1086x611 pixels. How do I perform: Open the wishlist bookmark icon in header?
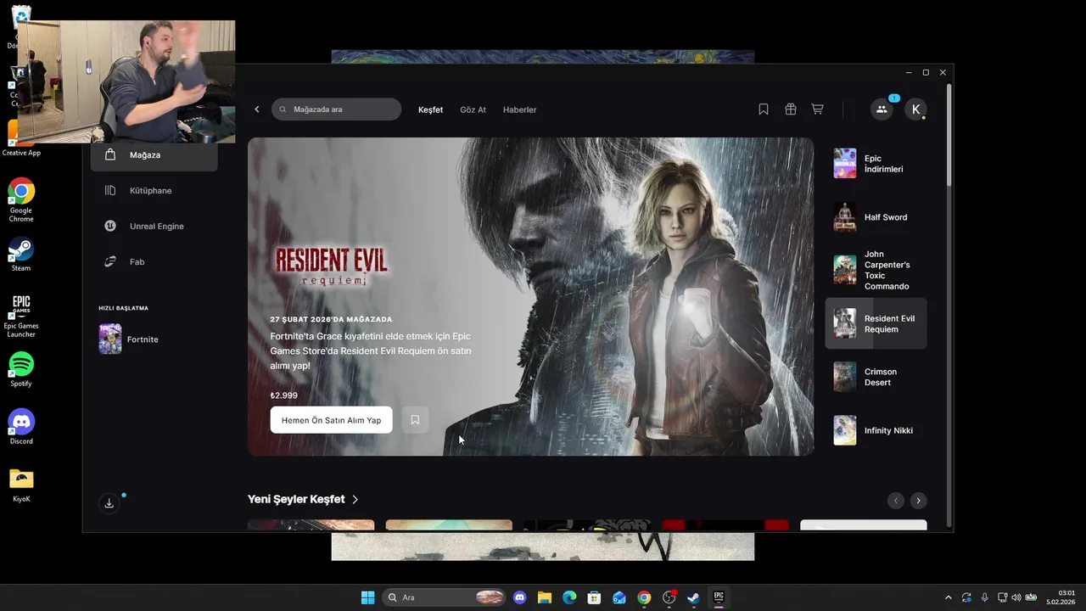[764, 109]
